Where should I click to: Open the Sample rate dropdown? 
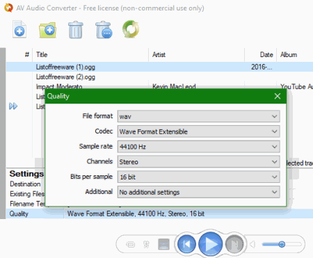coord(199,147)
